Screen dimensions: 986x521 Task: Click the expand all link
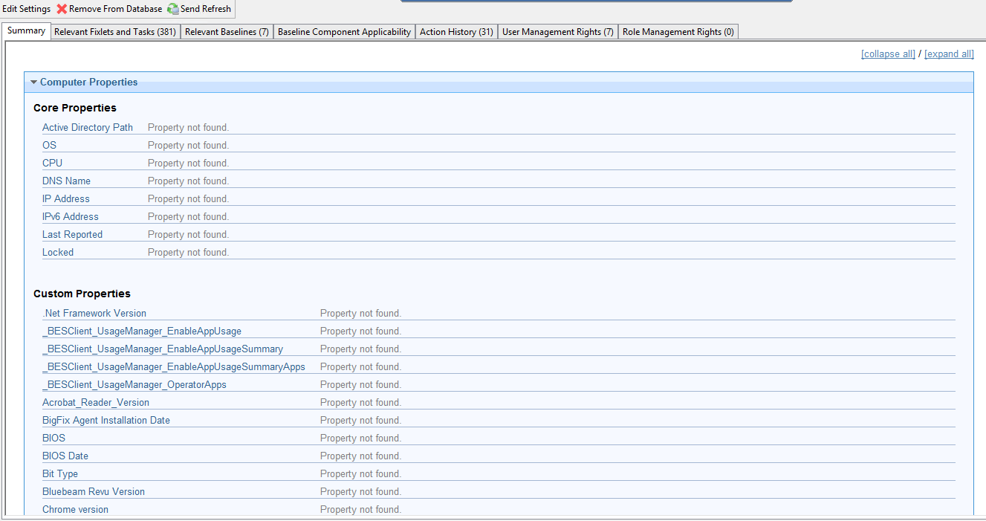(x=949, y=54)
